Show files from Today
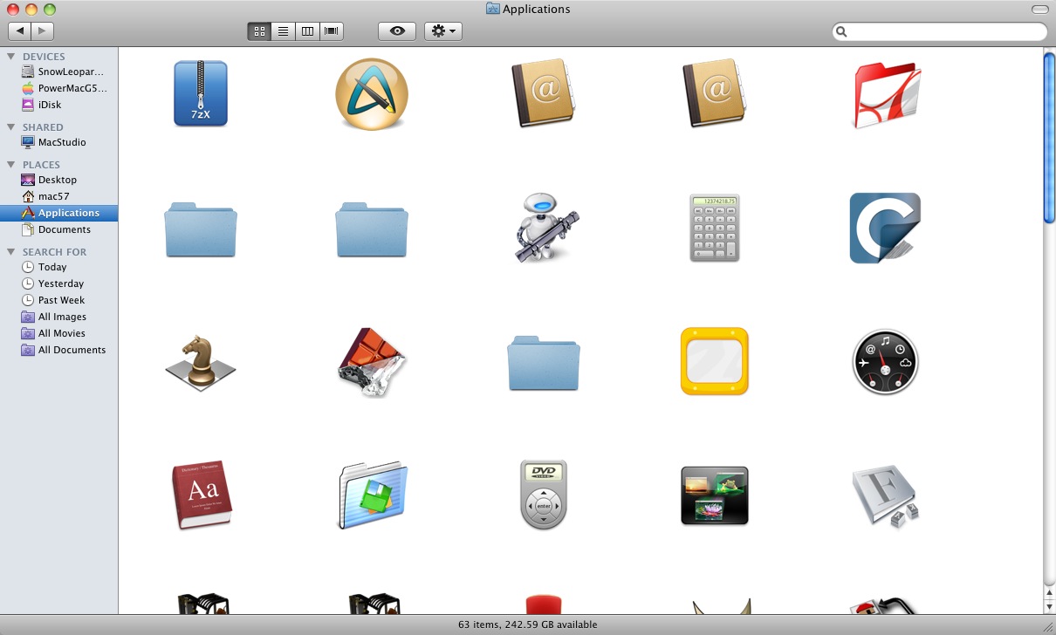1056x635 pixels. (59, 267)
